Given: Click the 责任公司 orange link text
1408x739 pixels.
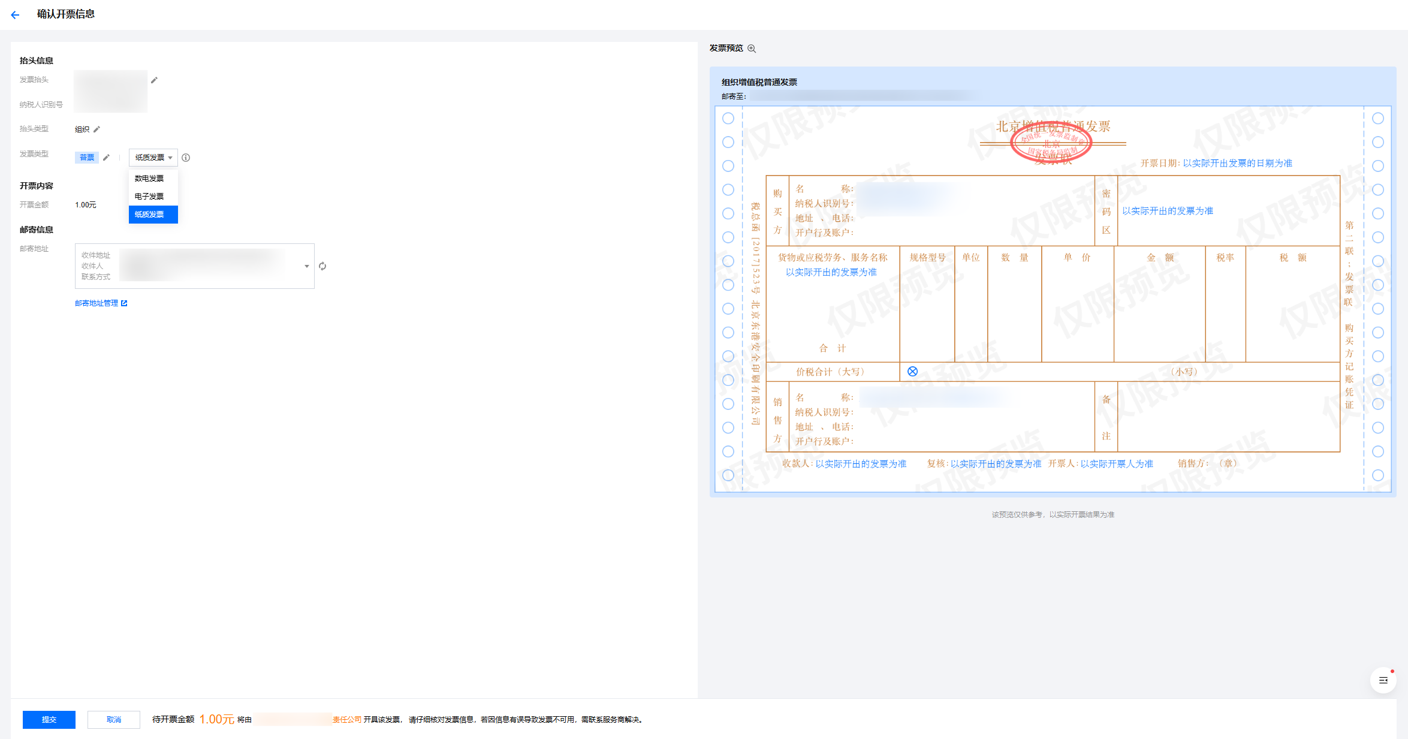Looking at the screenshot, I should (x=347, y=719).
